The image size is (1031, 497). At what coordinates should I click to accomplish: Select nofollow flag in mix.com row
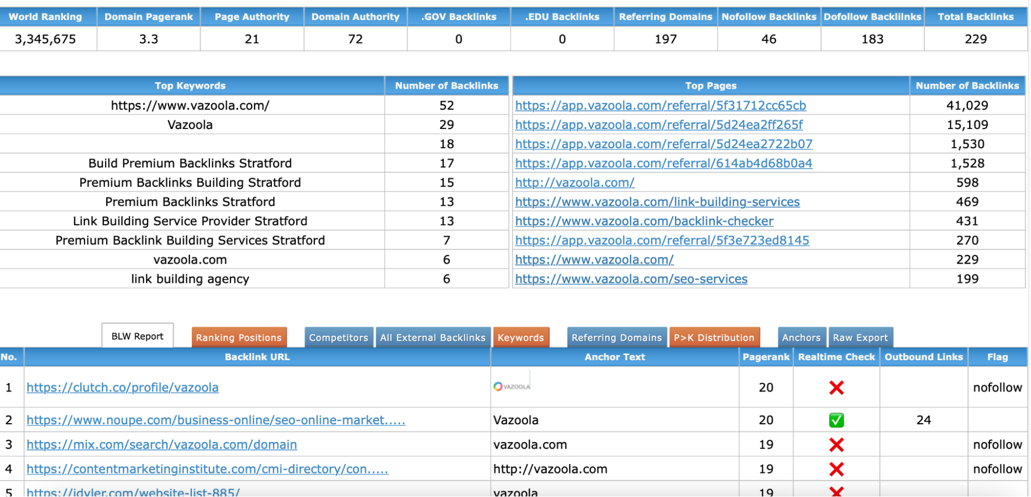(997, 444)
